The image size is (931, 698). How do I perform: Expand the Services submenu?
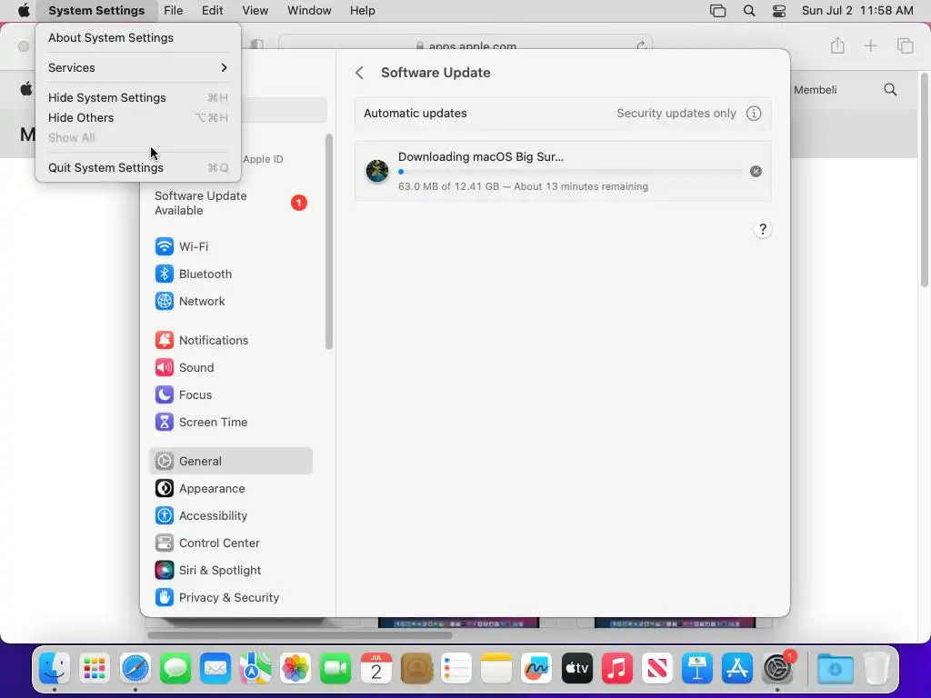point(138,67)
